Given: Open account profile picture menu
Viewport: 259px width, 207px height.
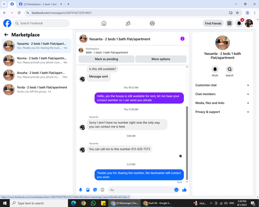Looking at the screenshot, I should (x=249, y=23).
